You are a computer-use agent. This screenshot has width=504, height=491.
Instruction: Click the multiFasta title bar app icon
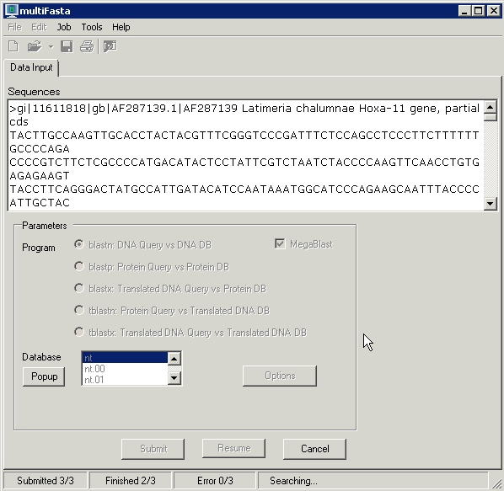(x=12, y=11)
